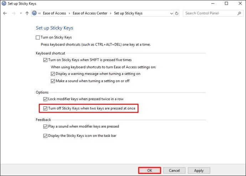Viewport: 246px width, 176px height.
Task: Click the Keyboard shortcut section label
Action: tap(50, 53)
